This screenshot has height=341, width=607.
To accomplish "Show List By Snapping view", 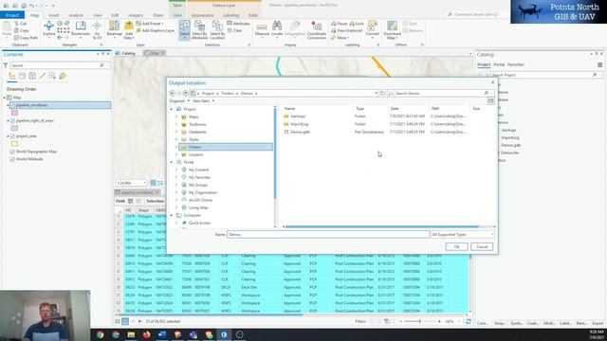I will pyautogui.click(x=52, y=76).
